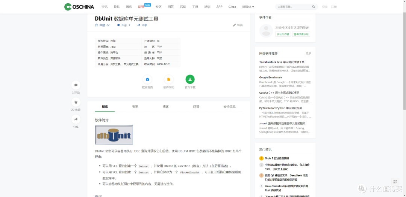
Task: Click the author avatar placeholder
Action: coord(266,31)
